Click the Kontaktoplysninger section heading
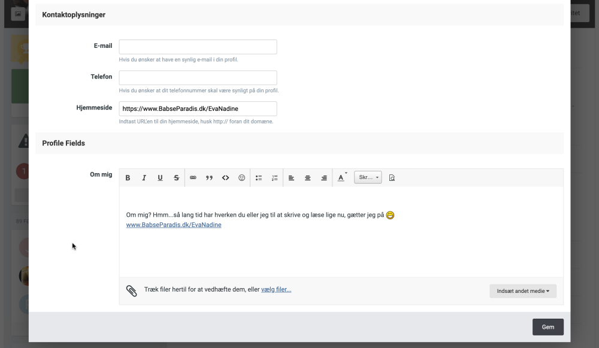599x348 pixels. pyautogui.click(x=74, y=15)
